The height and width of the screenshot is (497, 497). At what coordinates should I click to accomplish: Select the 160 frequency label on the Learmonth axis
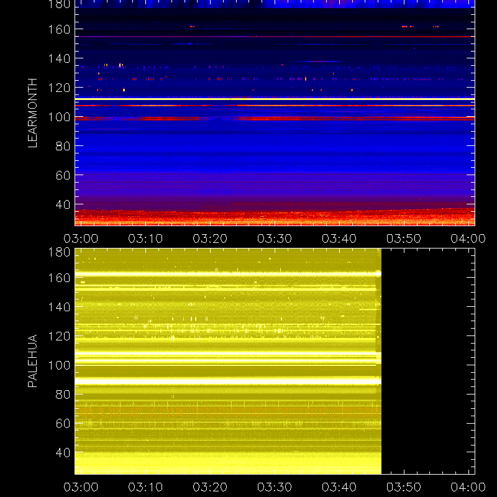point(59,29)
